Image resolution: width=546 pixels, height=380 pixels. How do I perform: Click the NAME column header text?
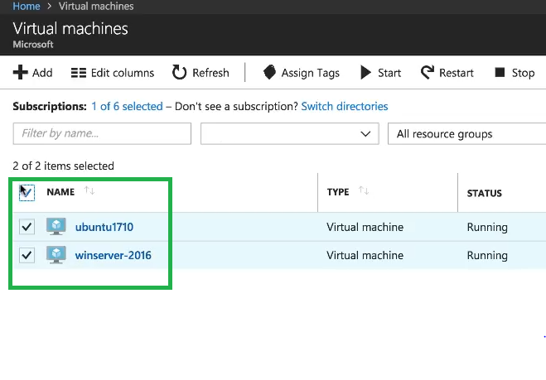pyautogui.click(x=60, y=192)
